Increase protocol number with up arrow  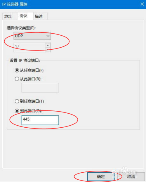pos(48,45)
